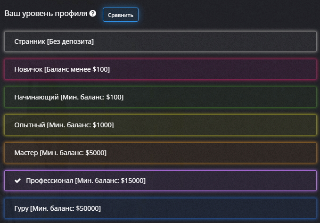Select the Начинающий level panel
The image size is (320, 223).
coord(160,97)
